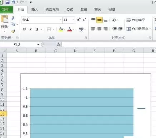Screen dimensions: 156x138
Task: Open the 对齐方式 dialog launcher
Action: (x=150, y=38)
